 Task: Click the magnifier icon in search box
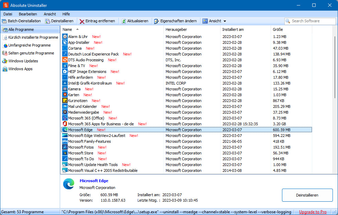click(288, 21)
